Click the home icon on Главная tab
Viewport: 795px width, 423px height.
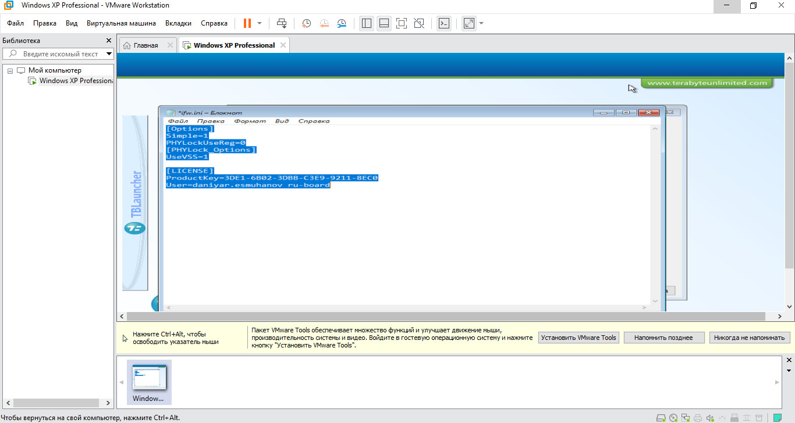click(x=126, y=45)
